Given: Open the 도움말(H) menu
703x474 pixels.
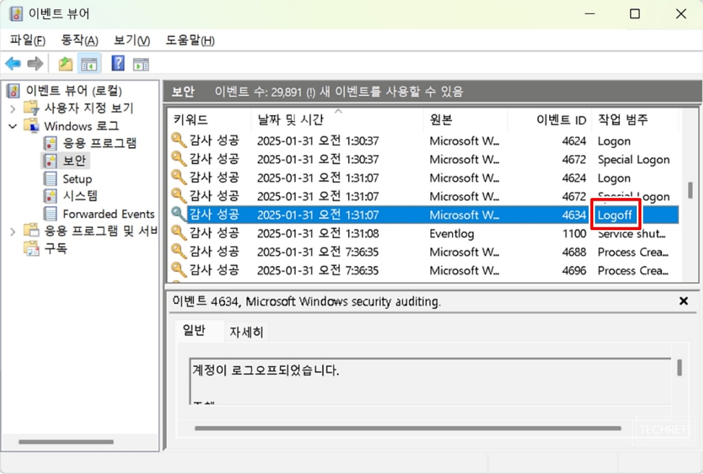Looking at the screenshot, I should pos(190,40).
